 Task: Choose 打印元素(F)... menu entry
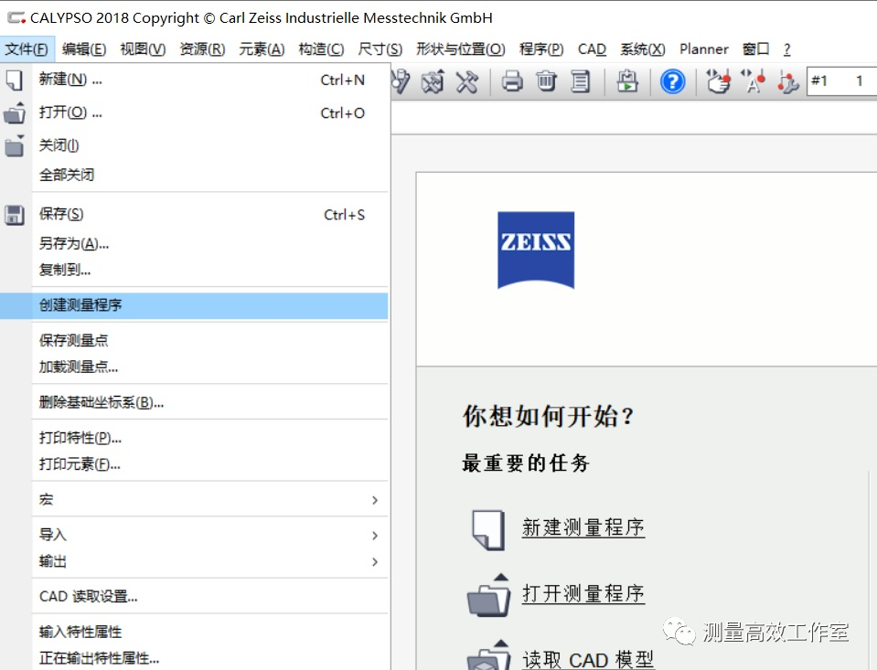tap(194, 464)
